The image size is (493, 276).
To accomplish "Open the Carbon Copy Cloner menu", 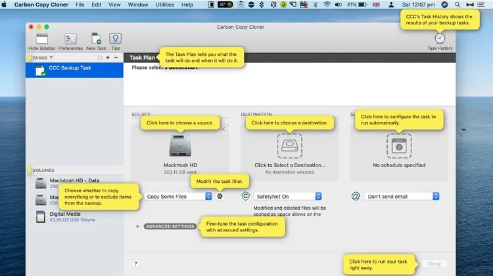I will coord(41,5).
